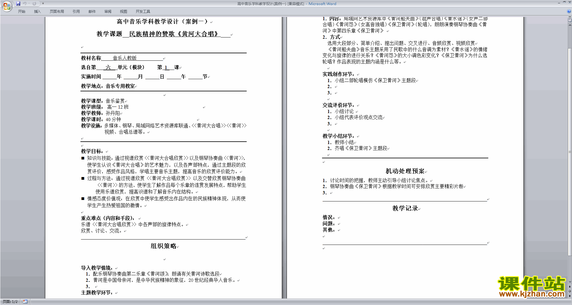Click the 导入教学情境： heading
Viewport: 572px width, 305px height.
coord(97,268)
